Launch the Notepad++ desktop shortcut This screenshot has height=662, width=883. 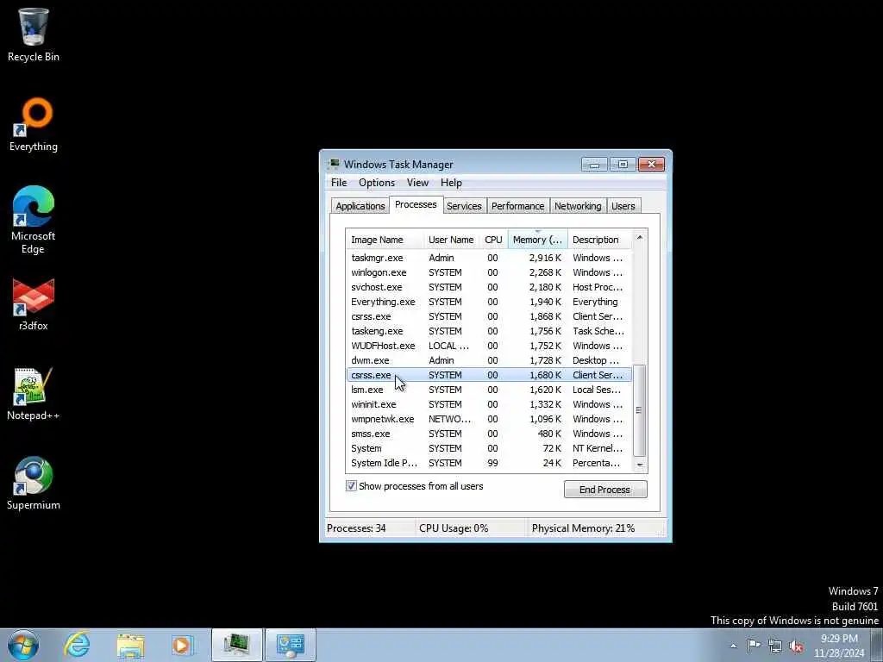point(34,394)
